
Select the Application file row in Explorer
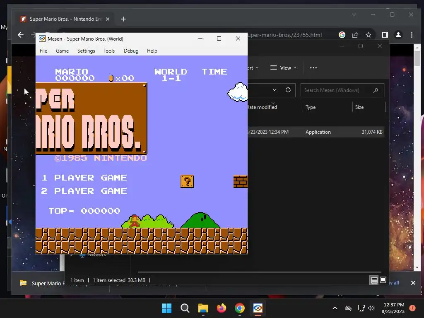(x=316, y=132)
